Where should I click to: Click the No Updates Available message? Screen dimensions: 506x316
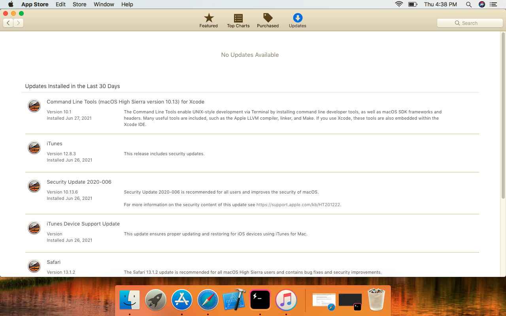(x=250, y=55)
